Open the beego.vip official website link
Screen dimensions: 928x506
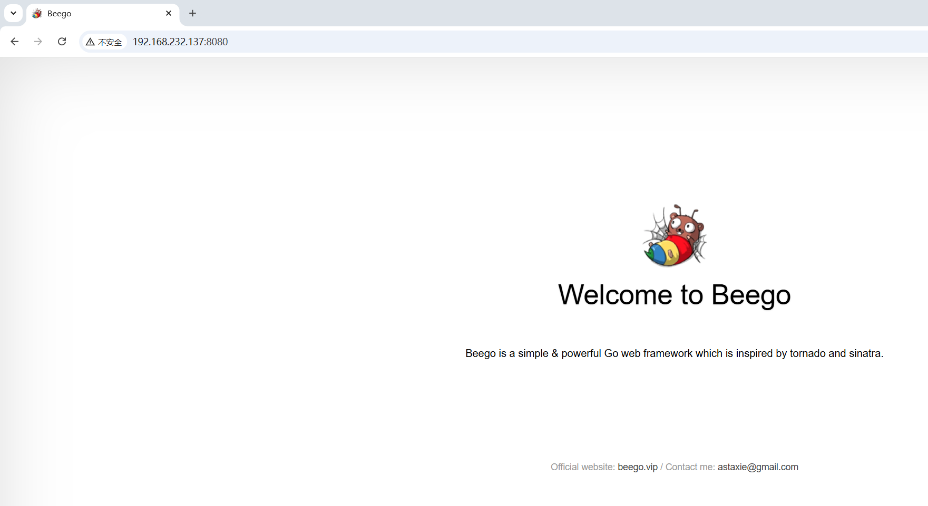click(x=638, y=467)
